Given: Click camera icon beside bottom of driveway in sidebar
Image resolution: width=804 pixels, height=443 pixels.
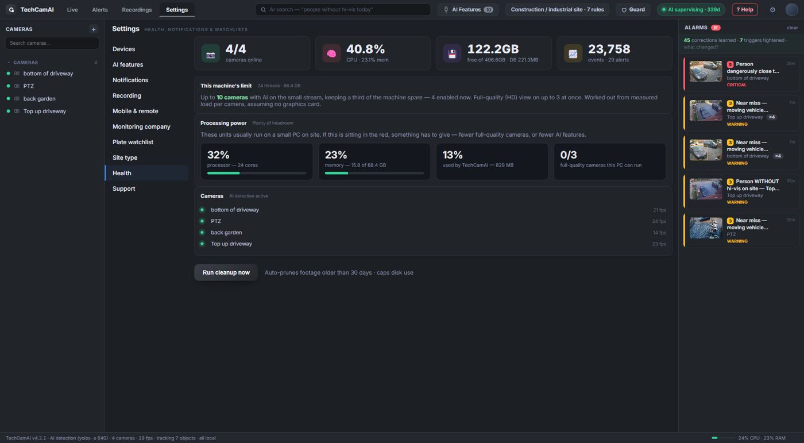Looking at the screenshot, I should pos(17,74).
